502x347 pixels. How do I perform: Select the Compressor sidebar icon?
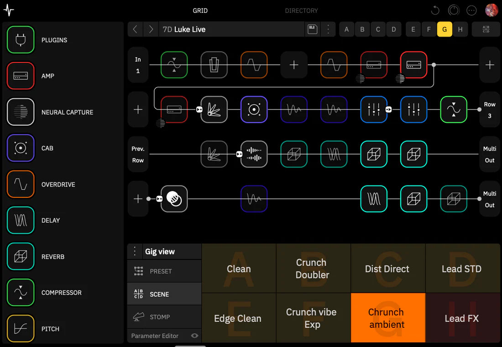point(20,292)
